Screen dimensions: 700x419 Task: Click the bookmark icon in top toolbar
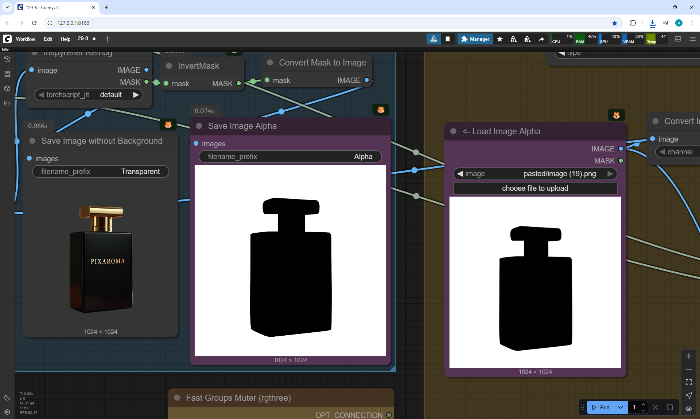pyautogui.click(x=448, y=39)
